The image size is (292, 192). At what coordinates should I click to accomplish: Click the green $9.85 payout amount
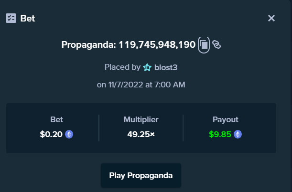tap(220, 134)
